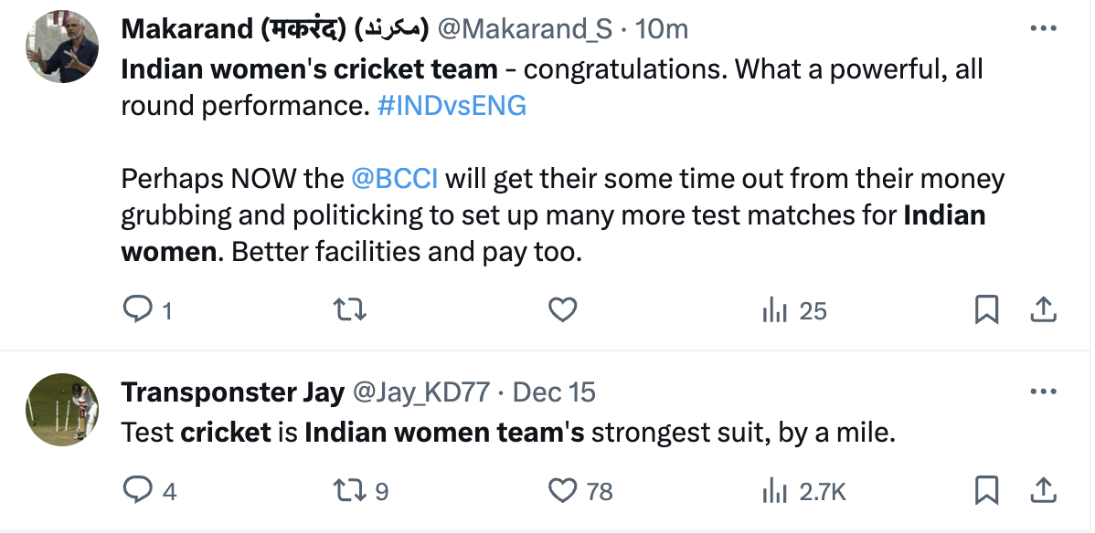Open Makarand's profile picture

click(62, 47)
